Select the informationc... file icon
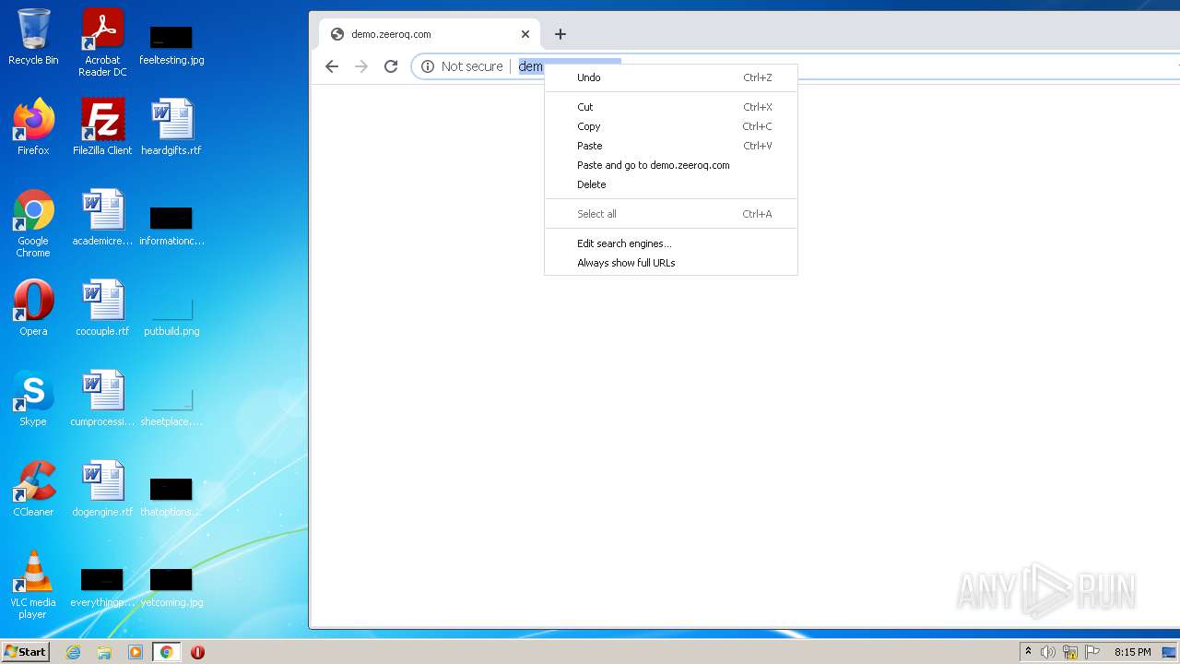The width and height of the screenshot is (1180, 664). (x=171, y=225)
